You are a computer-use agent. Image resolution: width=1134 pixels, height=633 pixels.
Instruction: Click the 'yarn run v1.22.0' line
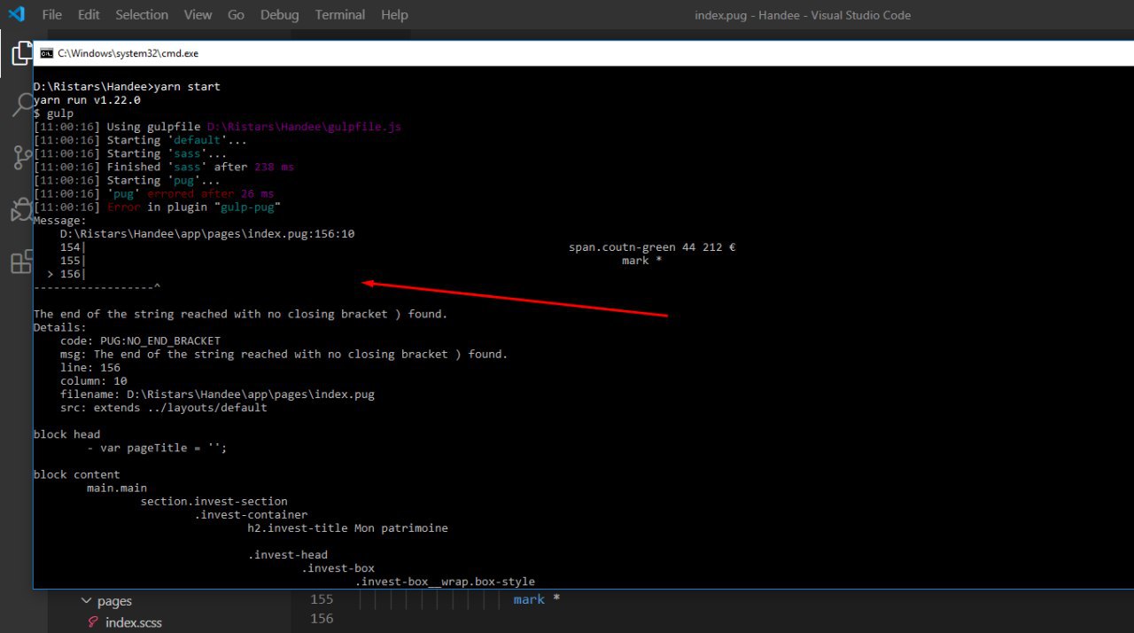(x=87, y=100)
